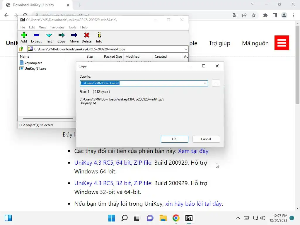Download UniKey 4.3 RC5 64 bit ZIP
This screenshot has height=225, width=300.
pyautogui.click(x=113, y=163)
